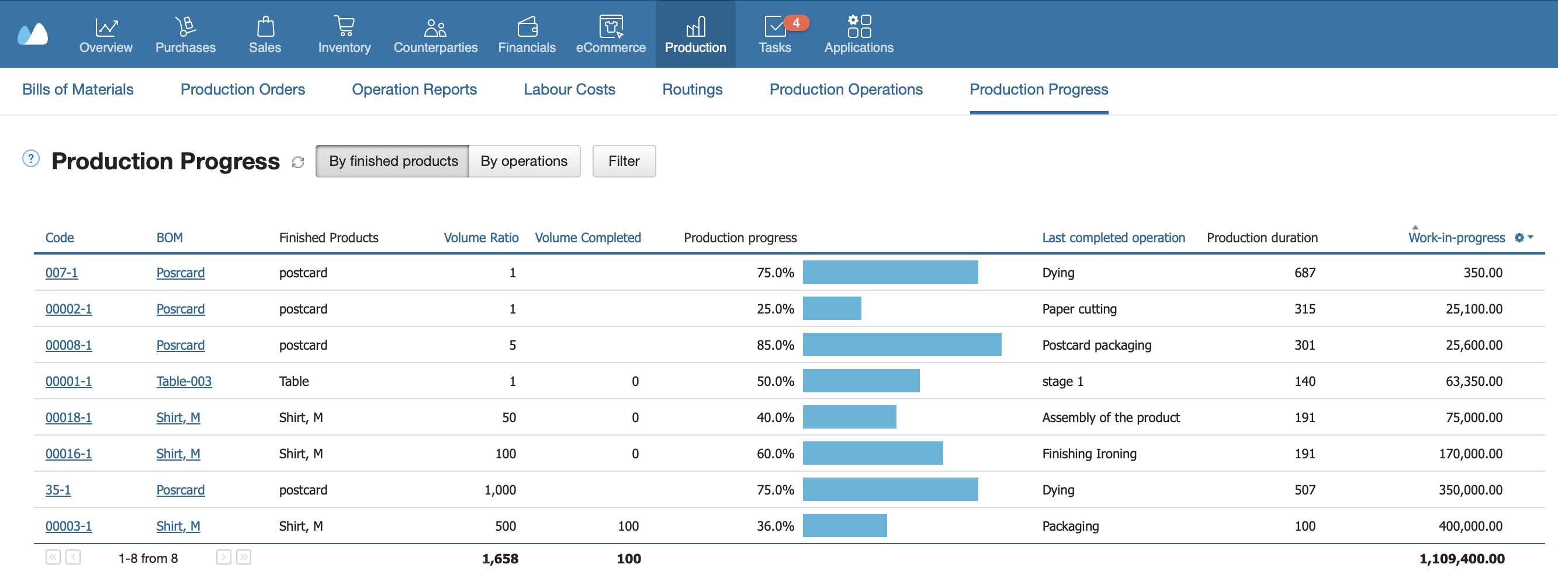
Task: Click the Financials wallet icon
Action: (527, 27)
